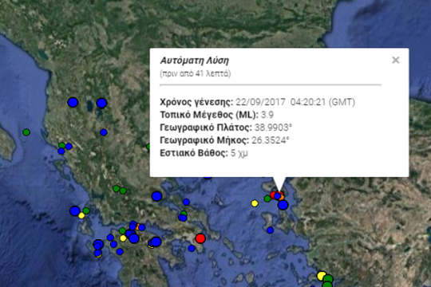
Task: Click the Γεωγραφικό Πλάτος value 38.9903°
Action: click(x=273, y=128)
